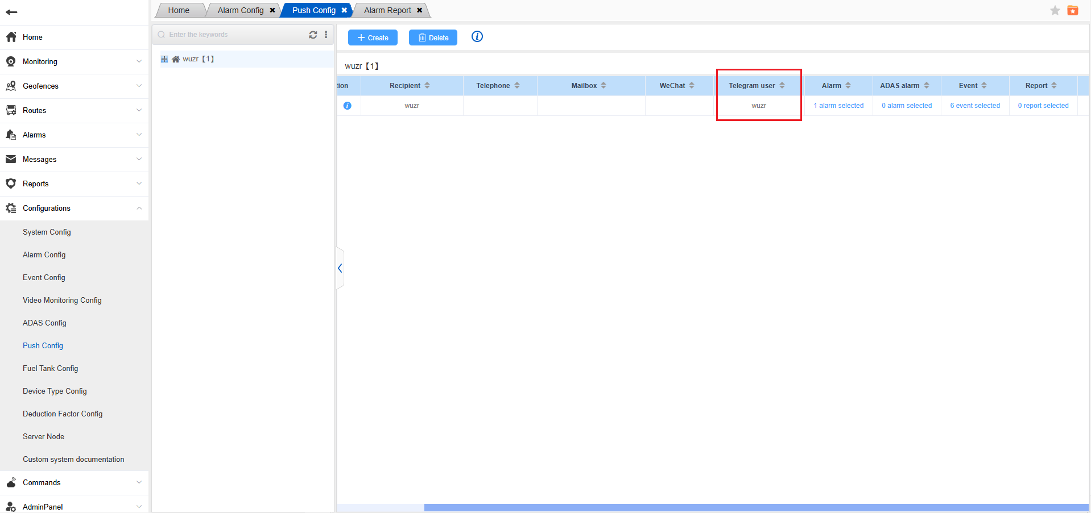Switch to the Alarm Report tab
Image resolution: width=1091 pixels, height=513 pixels.
[387, 10]
